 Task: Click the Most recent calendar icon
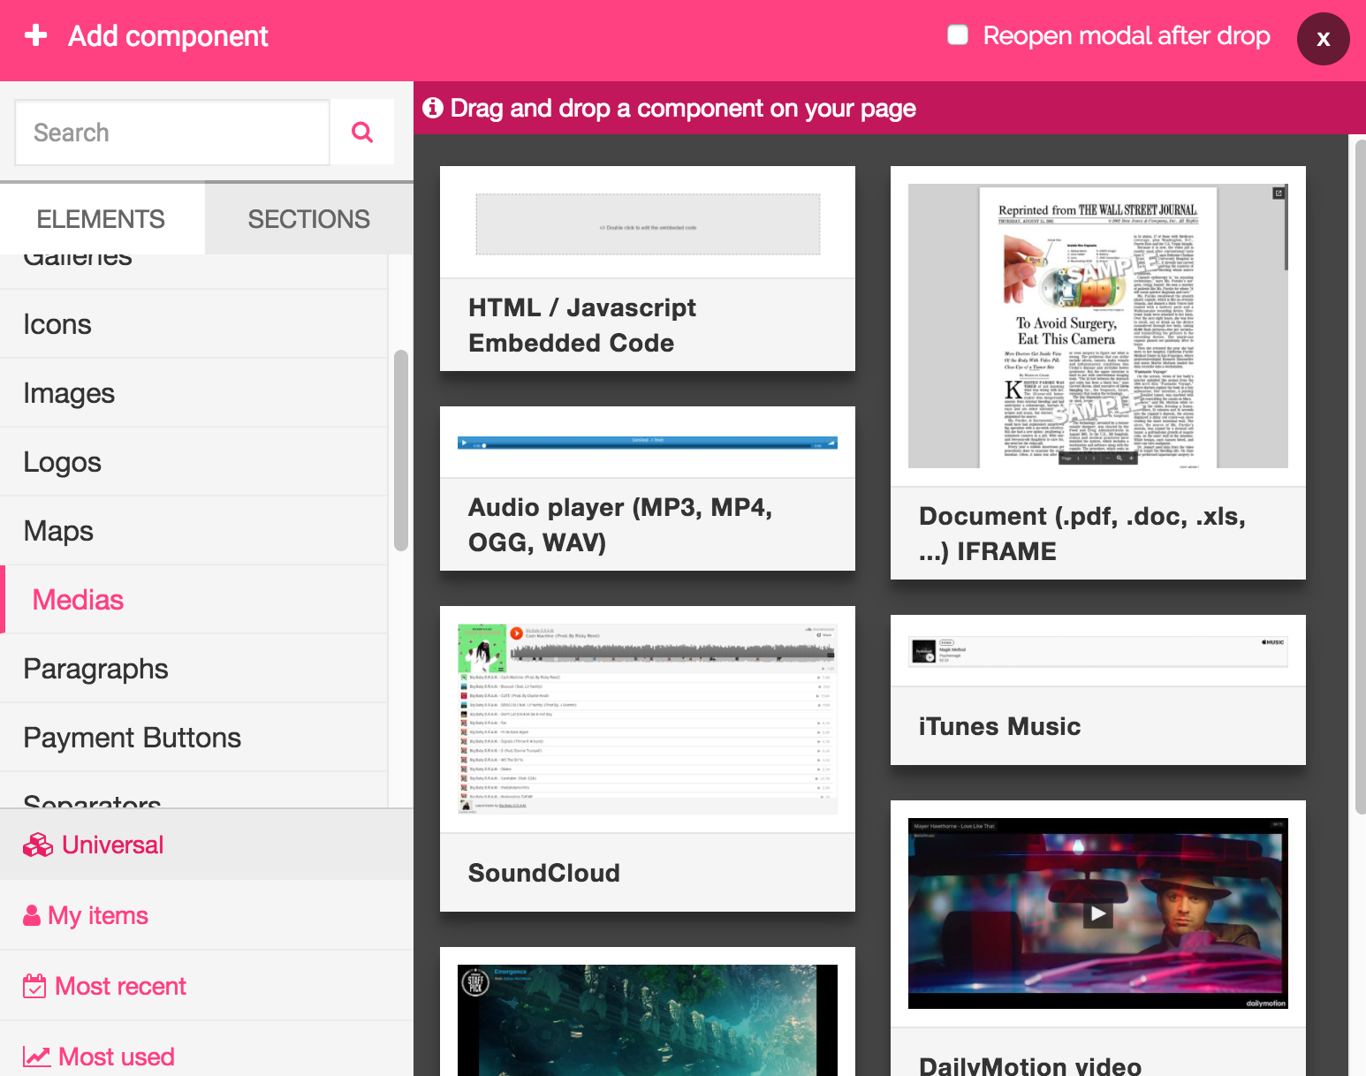click(x=34, y=986)
